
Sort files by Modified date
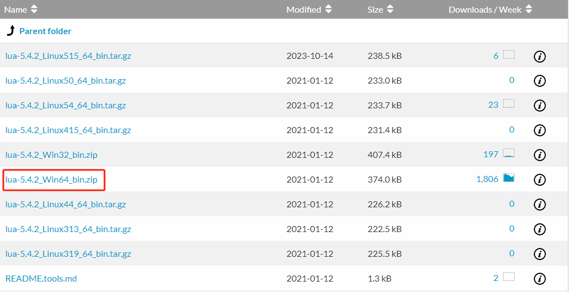click(309, 9)
